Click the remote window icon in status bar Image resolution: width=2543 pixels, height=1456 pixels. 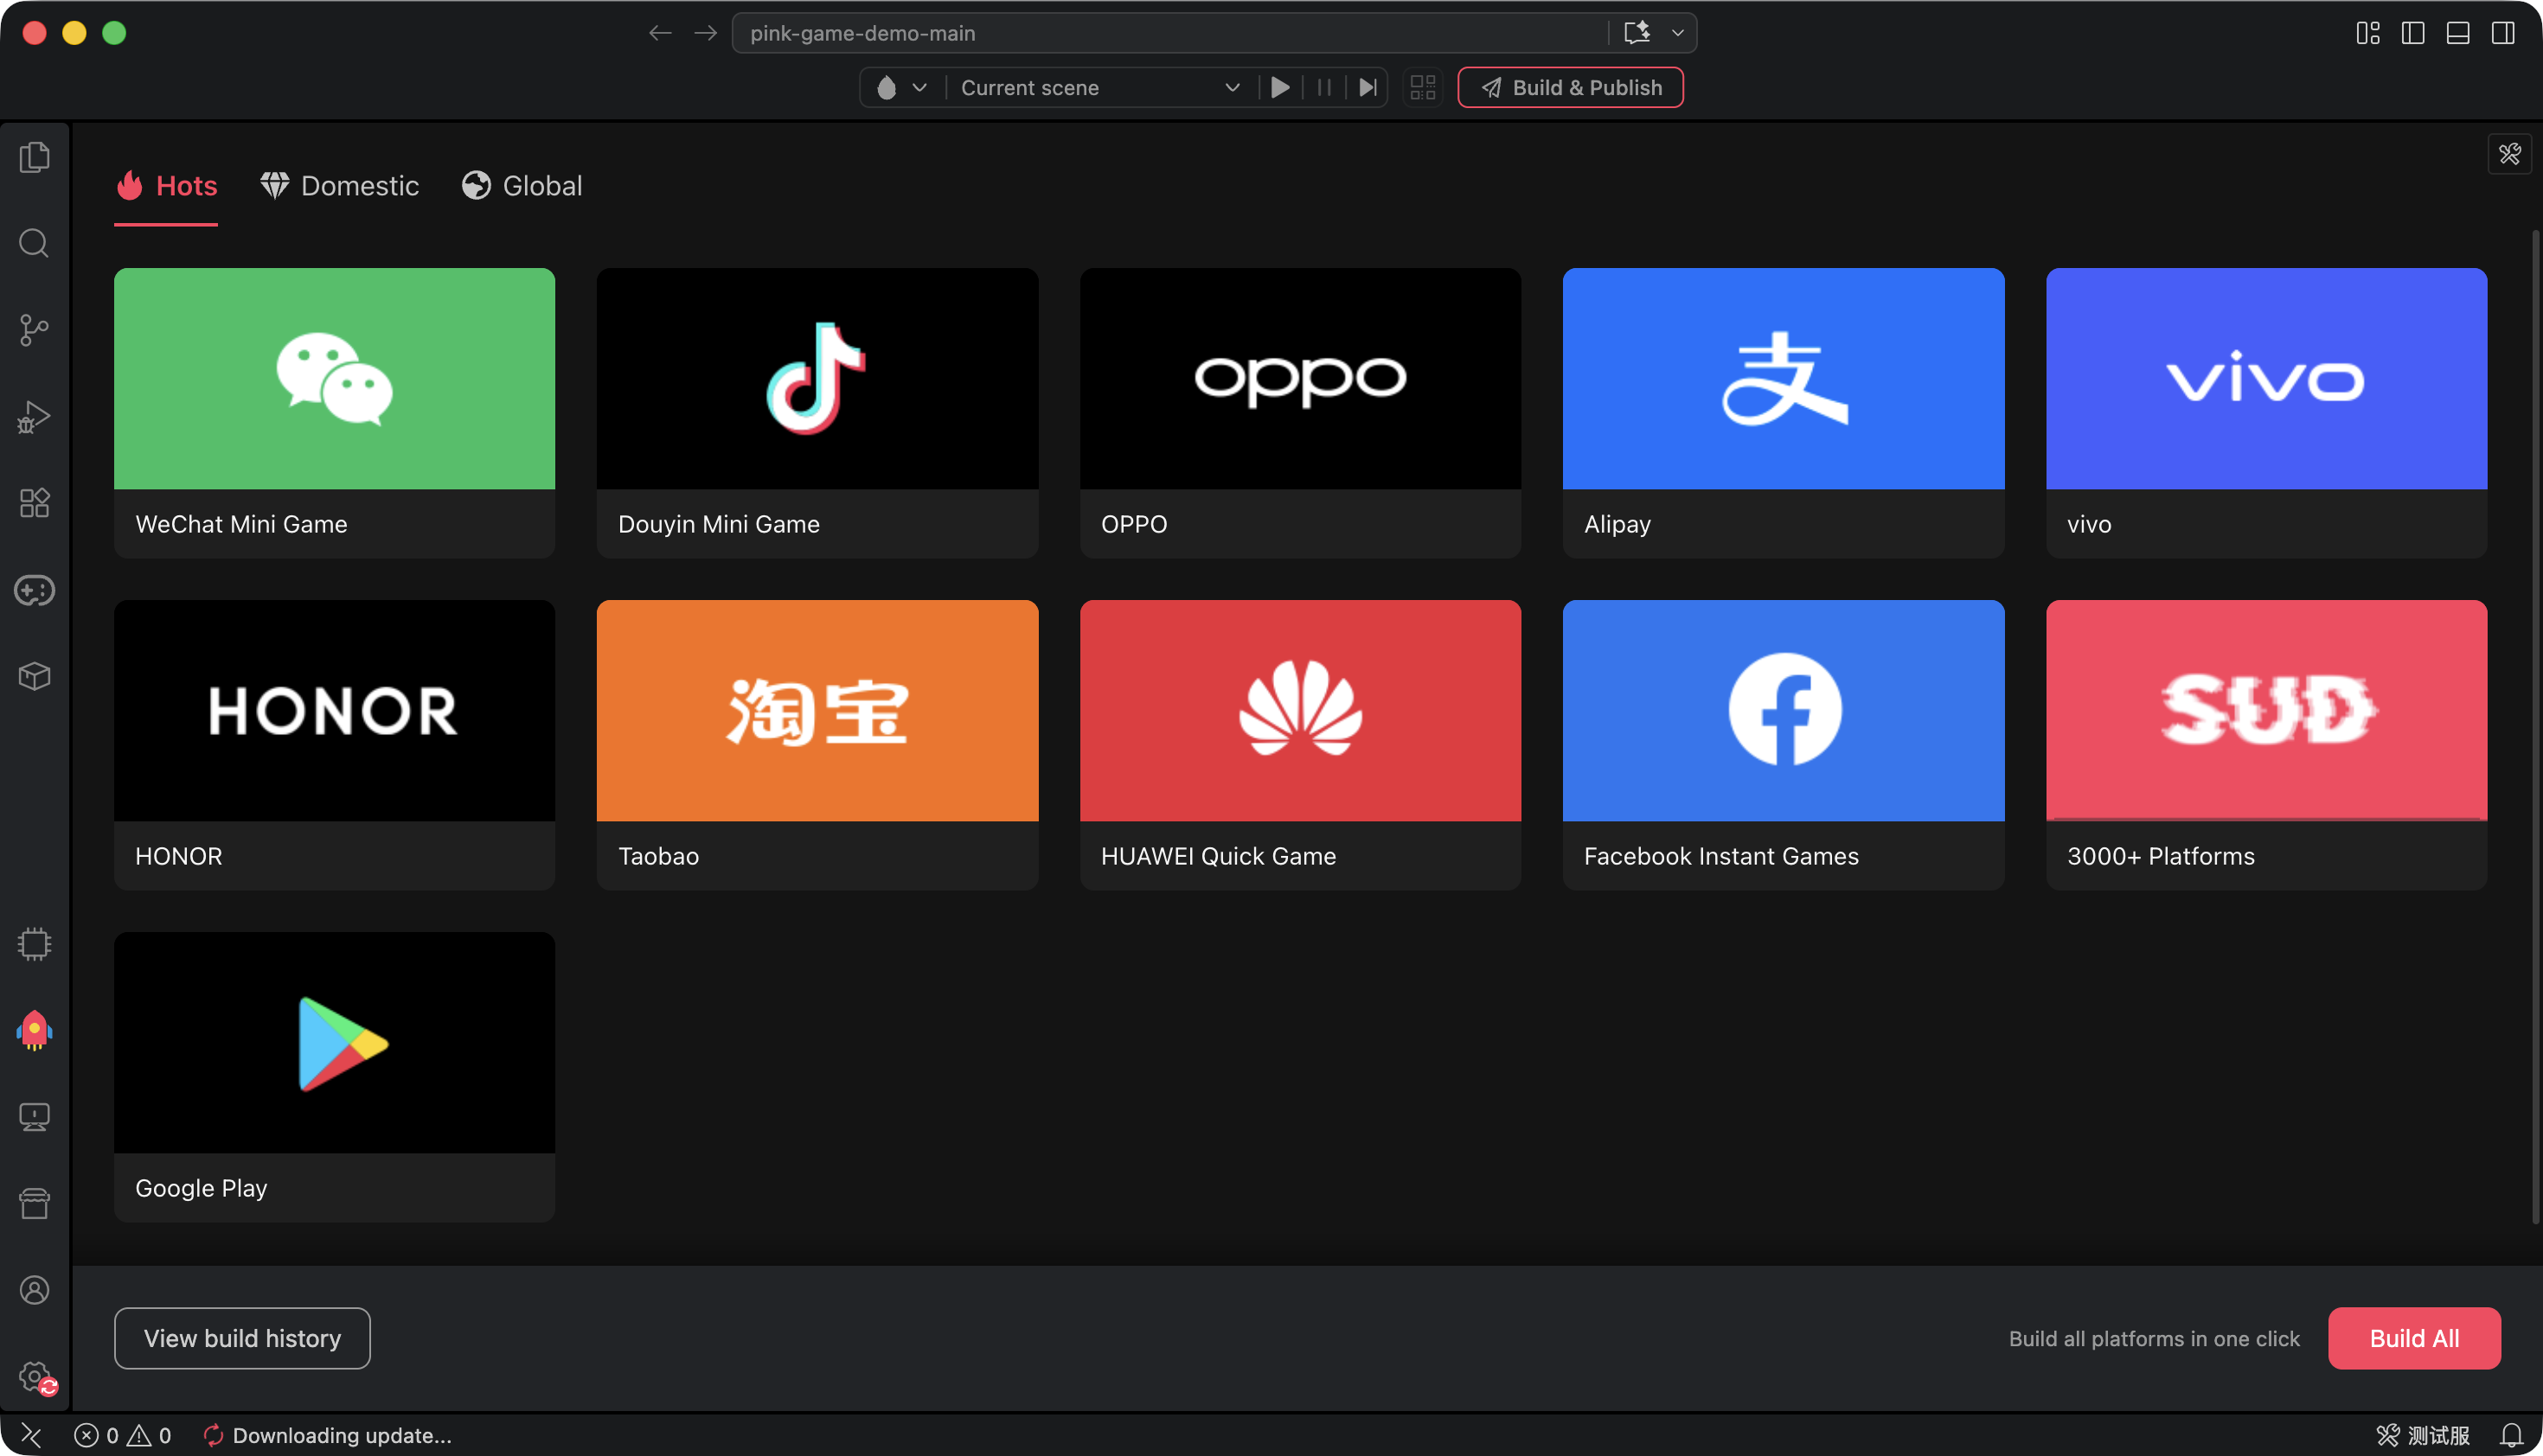click(31, 1435)
